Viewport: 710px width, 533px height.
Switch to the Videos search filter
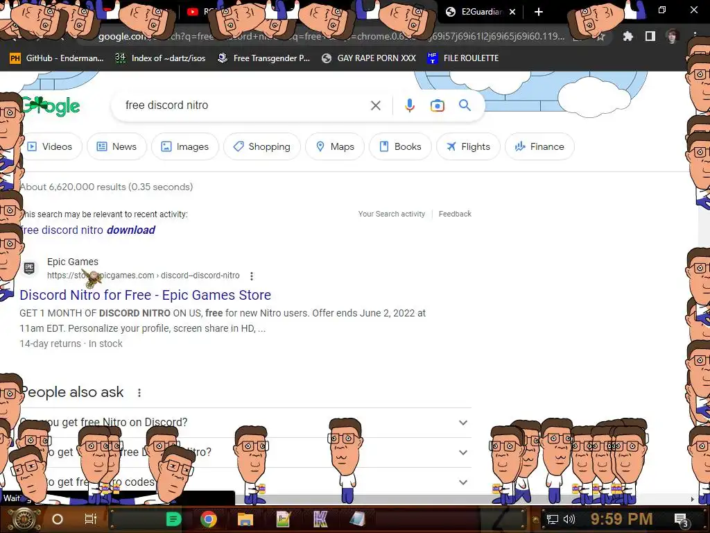tap(50, 146)
